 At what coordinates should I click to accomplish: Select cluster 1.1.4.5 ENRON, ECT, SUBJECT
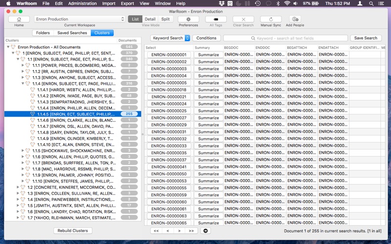coord(72,114)
